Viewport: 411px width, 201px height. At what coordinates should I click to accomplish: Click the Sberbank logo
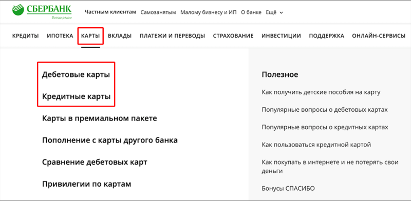(42, 11)
